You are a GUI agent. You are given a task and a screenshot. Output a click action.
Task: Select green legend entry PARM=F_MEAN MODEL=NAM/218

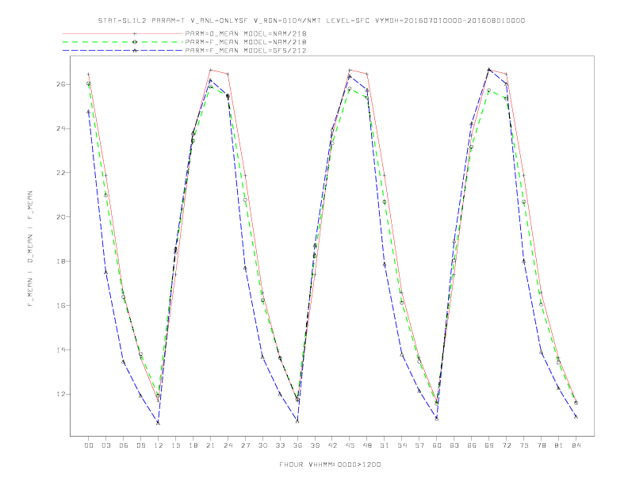(246, 42)
